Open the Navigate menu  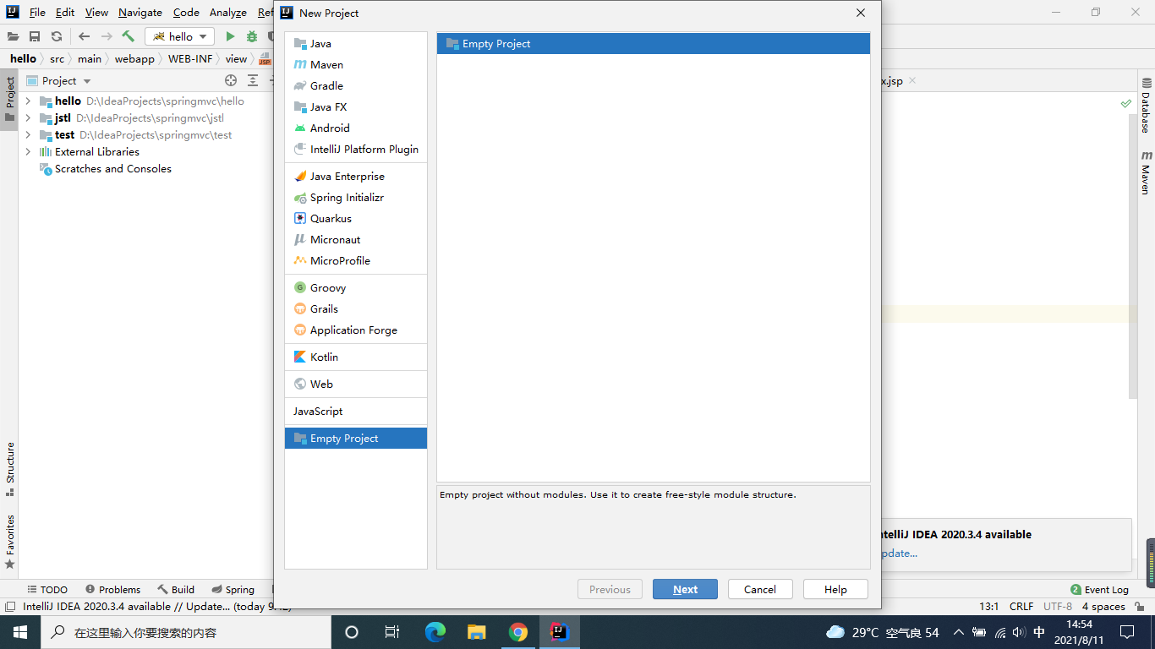pos(140,13)
